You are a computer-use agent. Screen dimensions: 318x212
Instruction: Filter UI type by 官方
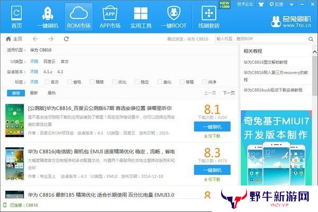pyautogui.click(x=65, y=61)
